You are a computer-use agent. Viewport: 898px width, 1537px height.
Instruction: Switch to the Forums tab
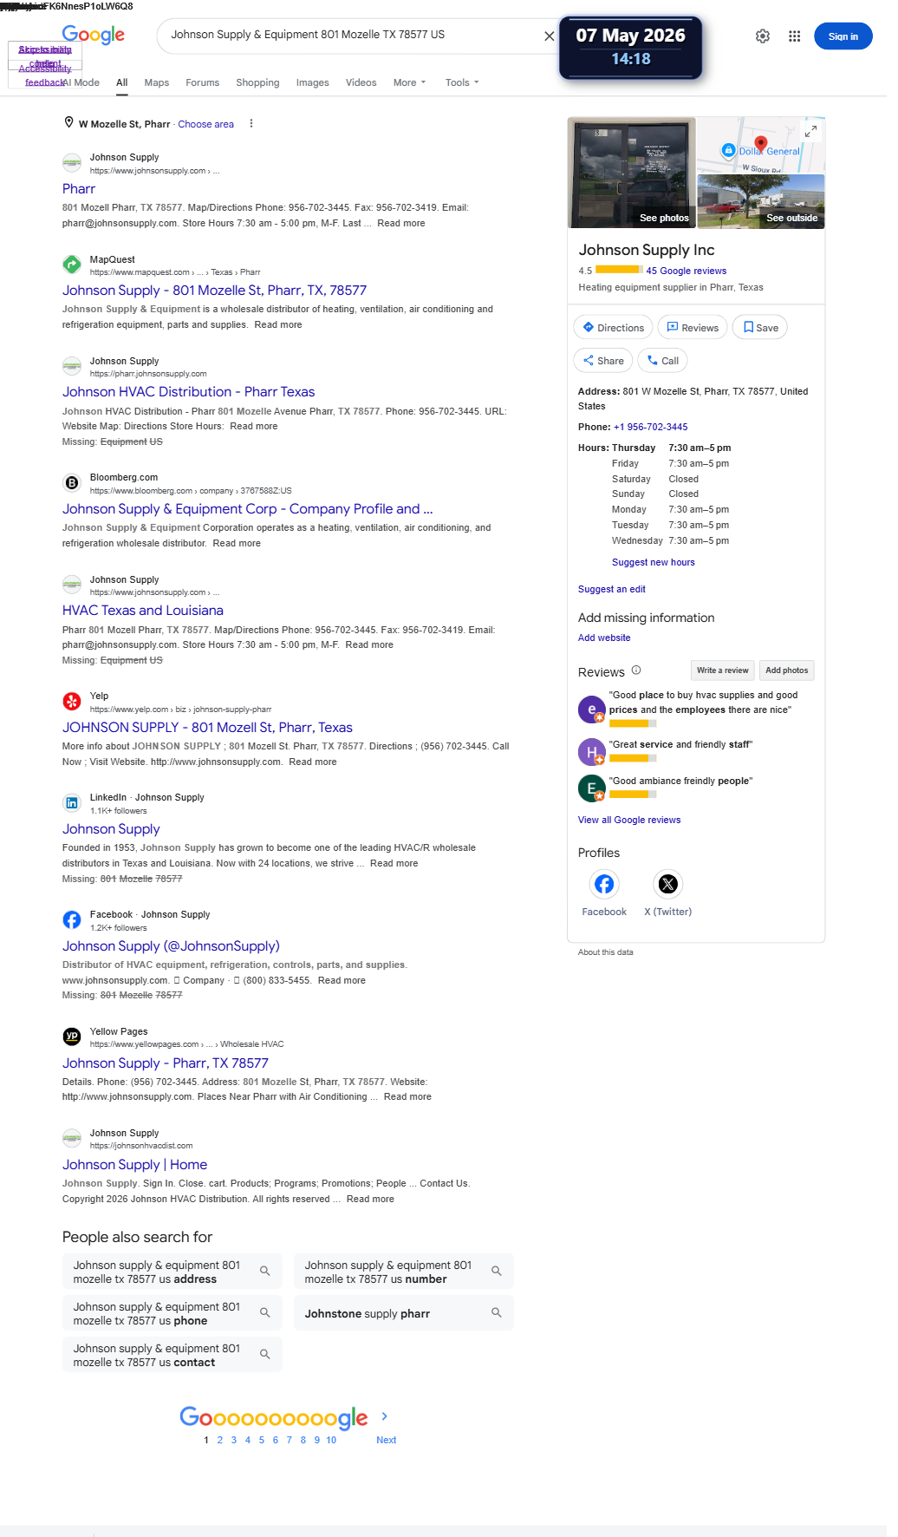point(202,82)
